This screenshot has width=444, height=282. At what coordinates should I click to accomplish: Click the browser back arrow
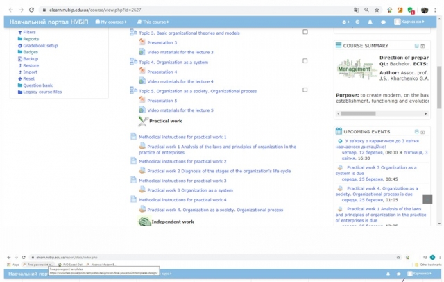[11, 10]
